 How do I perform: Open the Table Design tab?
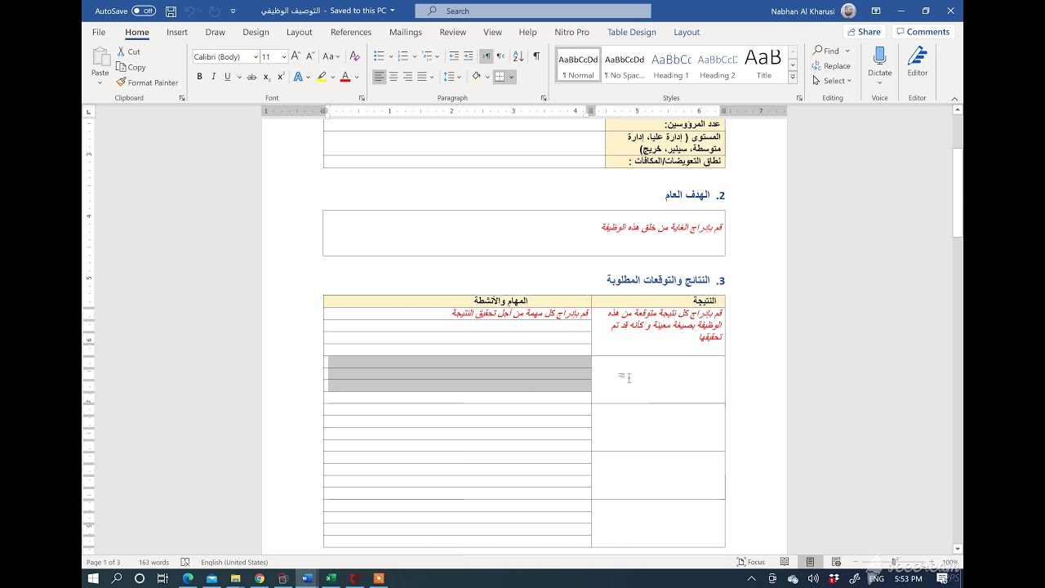632,32
